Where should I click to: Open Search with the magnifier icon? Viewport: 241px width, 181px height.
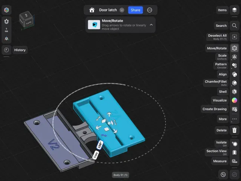234,26
